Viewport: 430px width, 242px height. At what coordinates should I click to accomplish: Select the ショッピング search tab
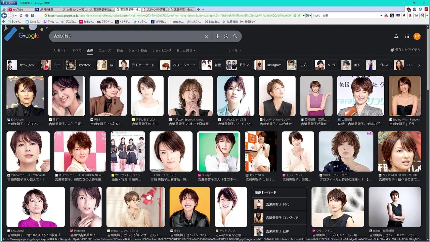click(x=162, y=50)
